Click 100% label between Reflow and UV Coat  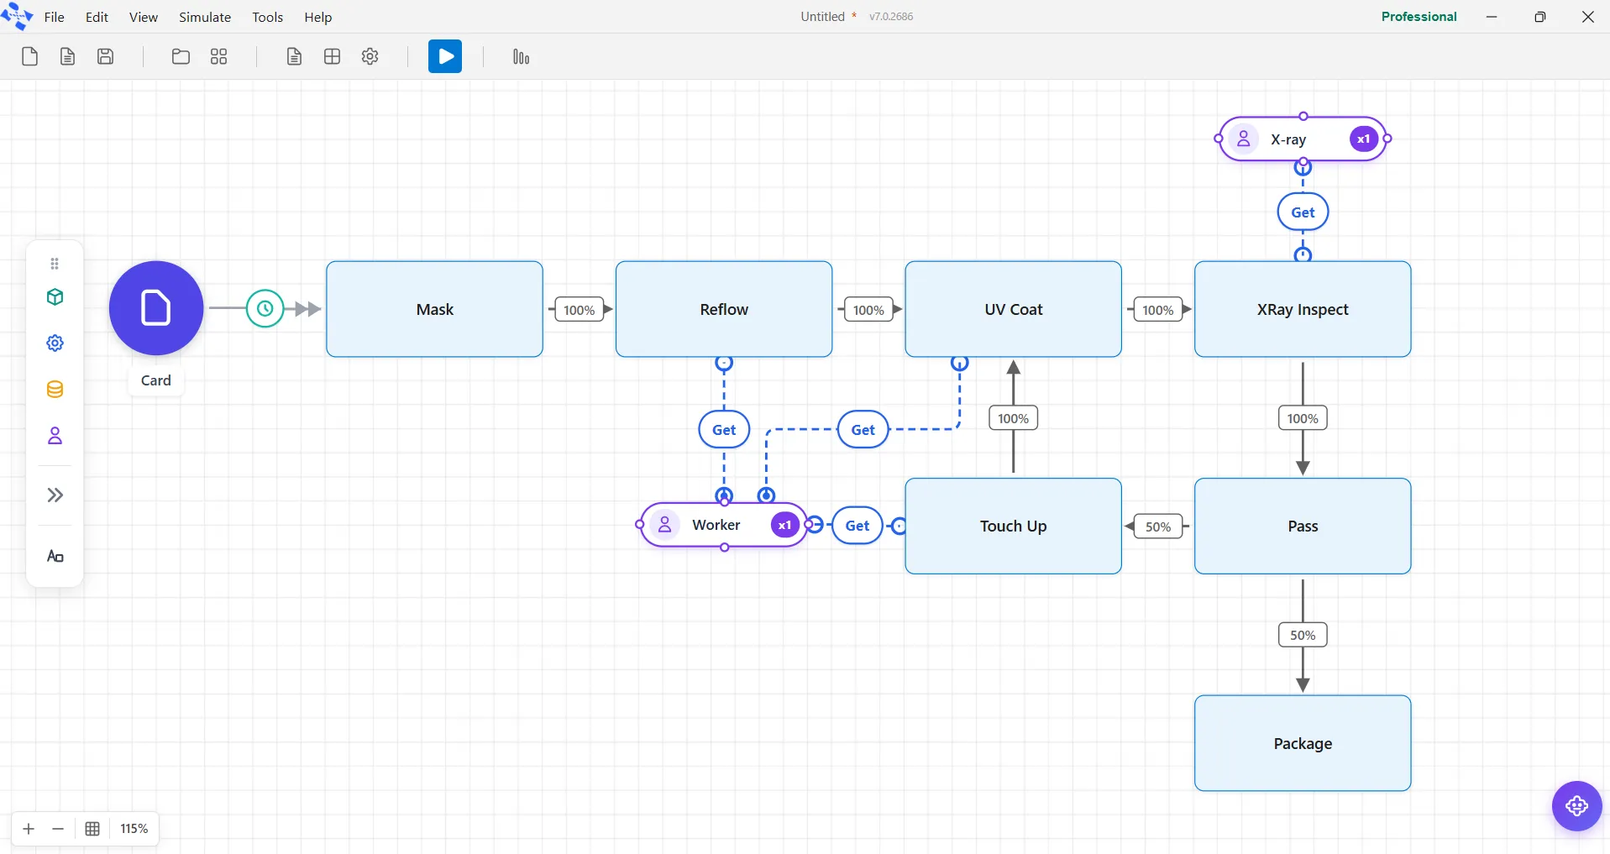[868, 310]
